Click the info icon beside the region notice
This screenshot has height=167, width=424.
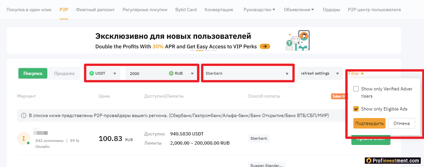[24, 115]
